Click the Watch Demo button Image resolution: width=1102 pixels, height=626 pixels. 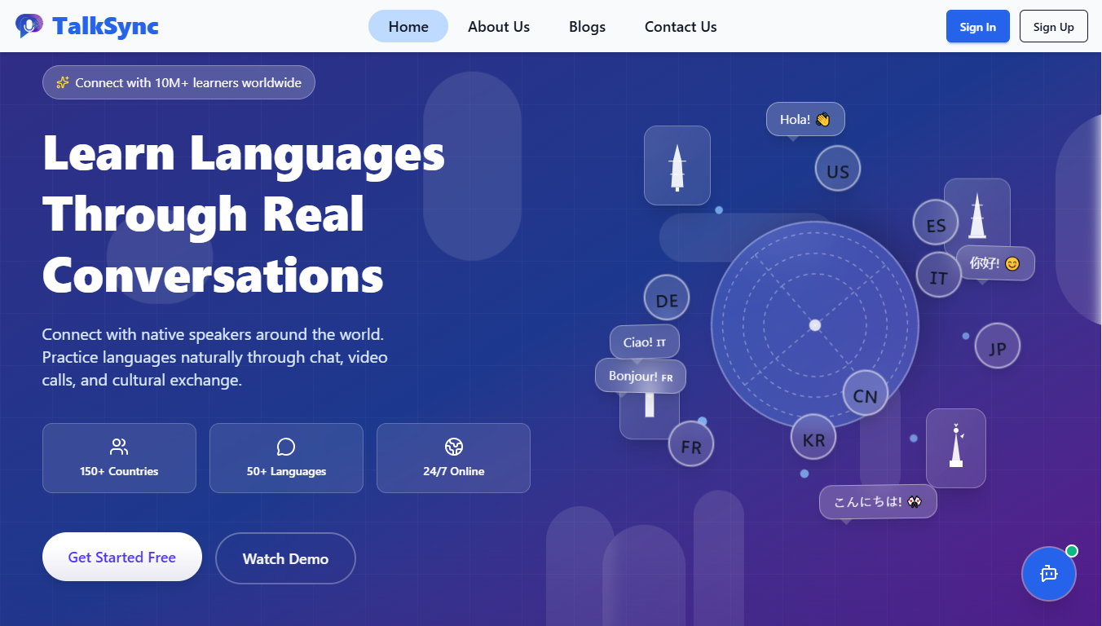click(285, 558)
